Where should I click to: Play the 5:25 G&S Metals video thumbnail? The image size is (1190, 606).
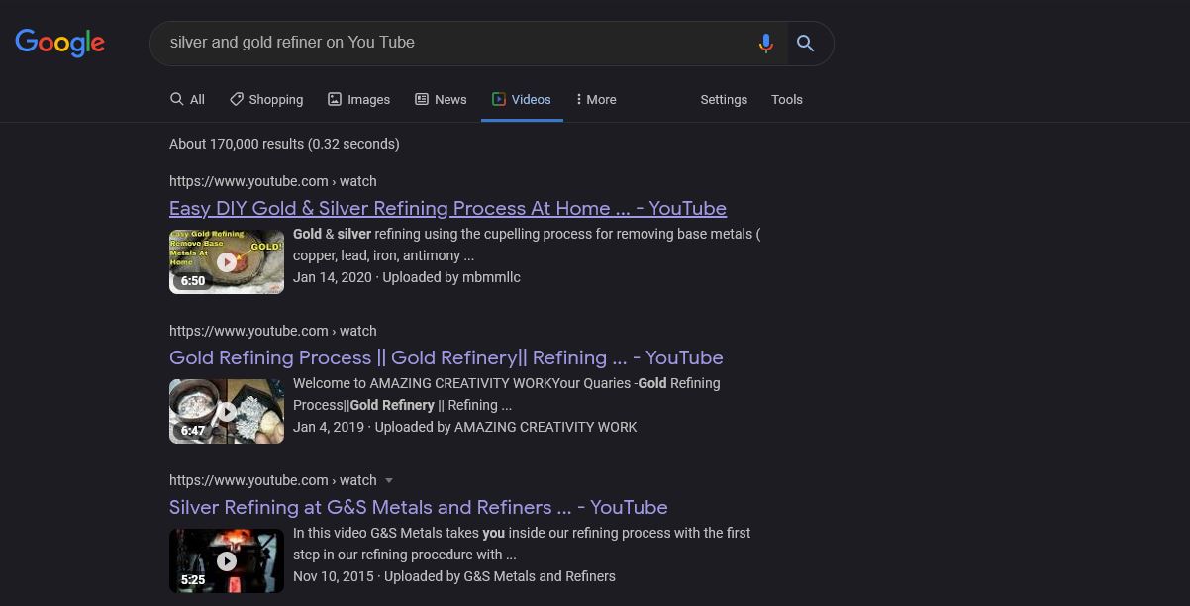(227, 560)
